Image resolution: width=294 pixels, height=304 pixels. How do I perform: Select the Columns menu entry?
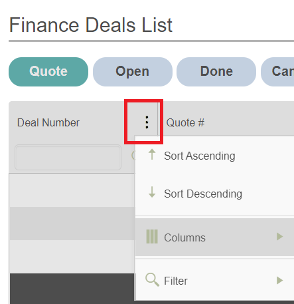(x=214, y=237)
